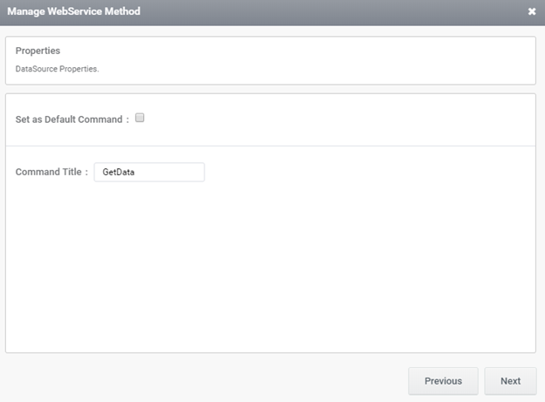Screen dimensions: 545x402
Task: Dismiss dialog using the X icon
Action: 532,12
